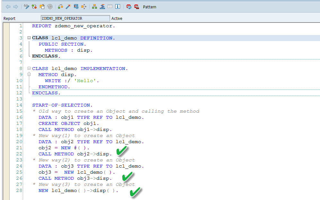Click the table display icon
Viewport: 320px width, 200px height.
pyautogui.click(x=110, y=6)
